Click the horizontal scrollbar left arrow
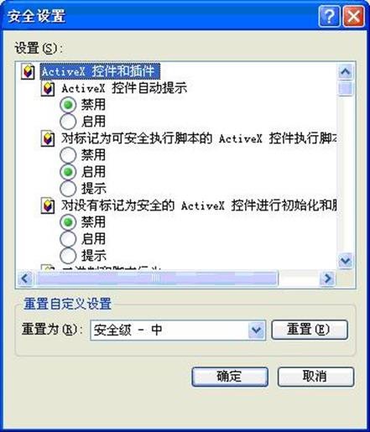The height and width of the screenshot is (432, 370). 25,278
